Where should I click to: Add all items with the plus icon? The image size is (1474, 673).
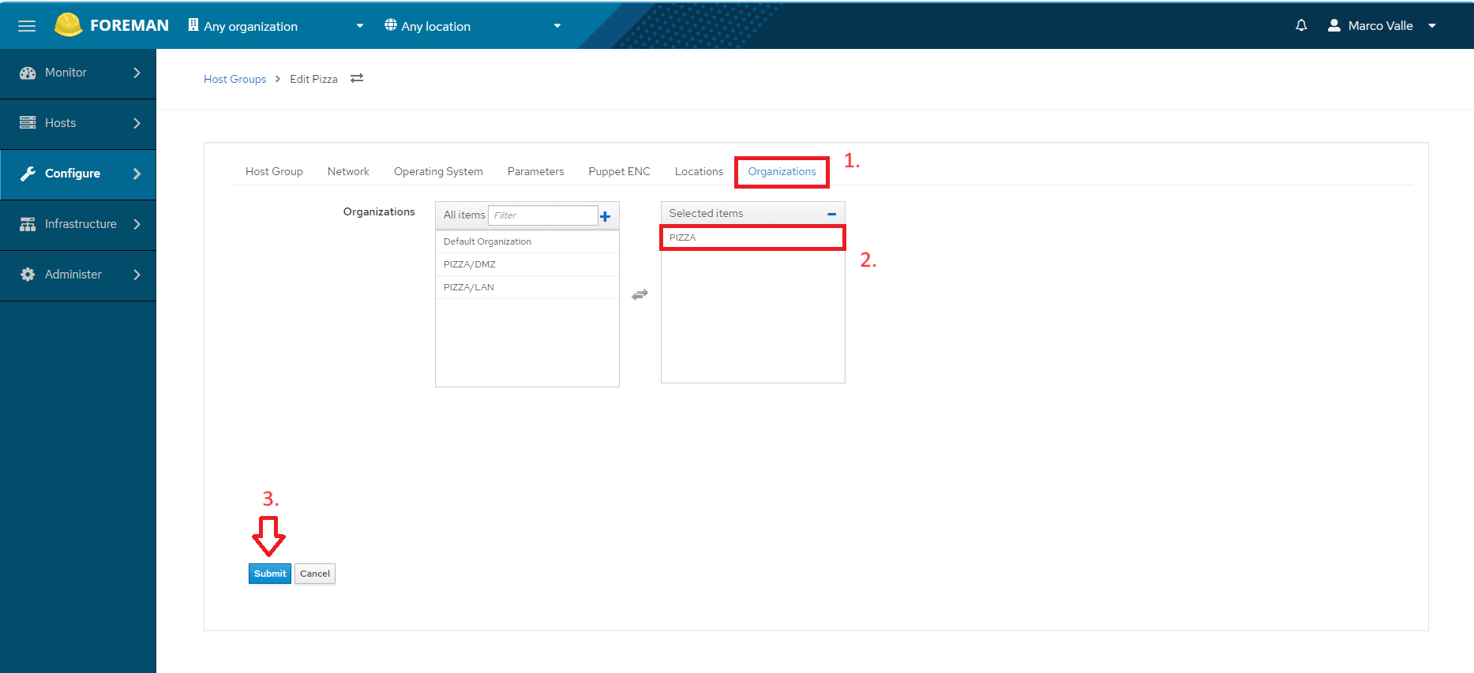(x=605, y=216)
